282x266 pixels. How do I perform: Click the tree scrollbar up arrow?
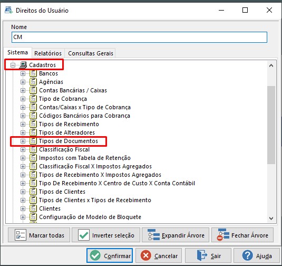coord(271,65)
